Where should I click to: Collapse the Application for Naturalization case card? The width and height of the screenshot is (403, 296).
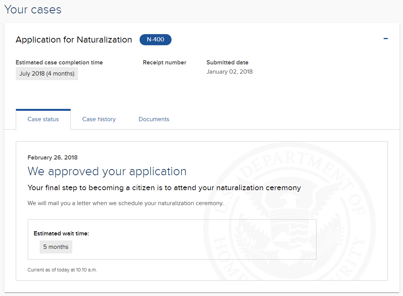[x=385, y=39]
